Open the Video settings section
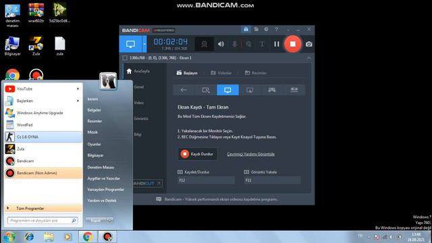Image resolution: width=432 pixels, height=243 pixels. click(x=139, y=103)
